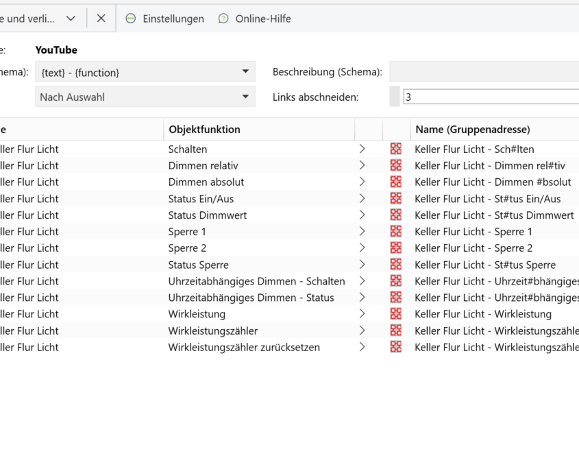The width and height of the screenshot is (579, 469).
Task: Click the arrow in the Wirkleistungszähler row
Action: [362, 330]
